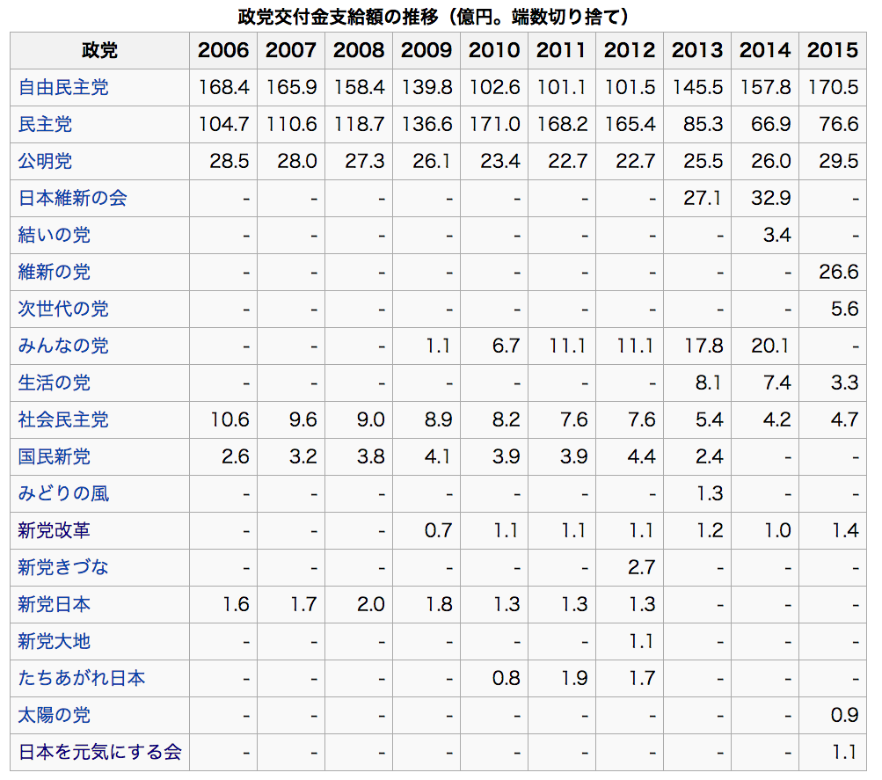This screenshot has width=882, height=780.
Task: Select the 168.4 value for 自由民主党
Action: [x=223, y=88]
